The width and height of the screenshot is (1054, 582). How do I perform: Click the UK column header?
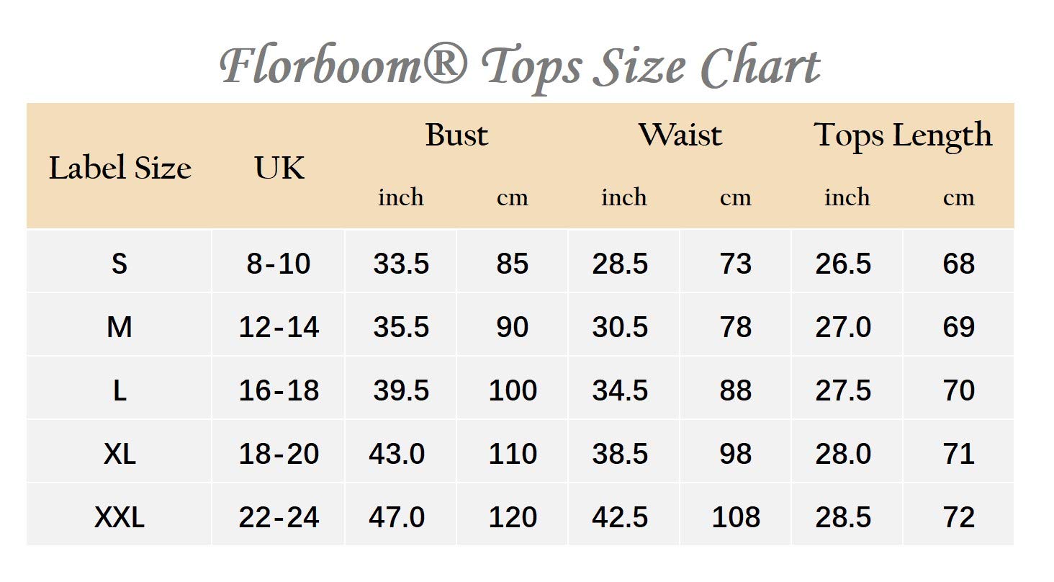click(279, 168)
